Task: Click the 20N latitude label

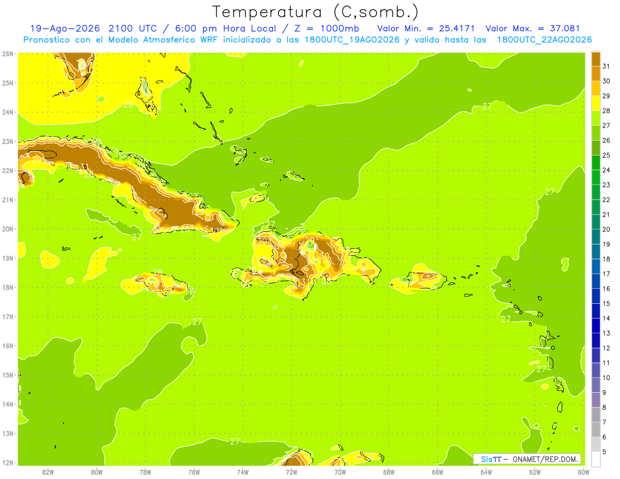Action: (7, 229)
